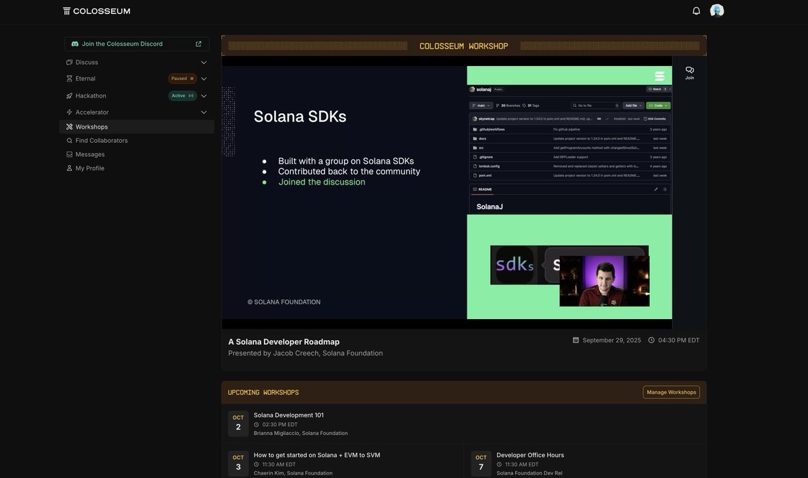Click the Eternal hourglass icon
This screenshot has height=478, width=808.
pos(69,79)
